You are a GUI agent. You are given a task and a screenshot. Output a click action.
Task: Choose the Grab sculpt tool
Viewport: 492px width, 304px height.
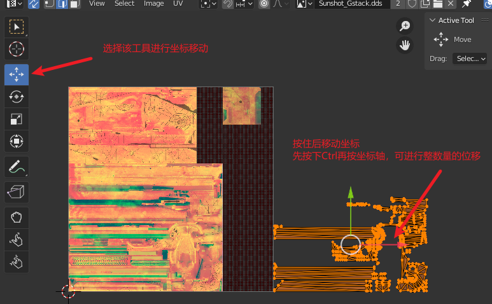click(17, 218)
